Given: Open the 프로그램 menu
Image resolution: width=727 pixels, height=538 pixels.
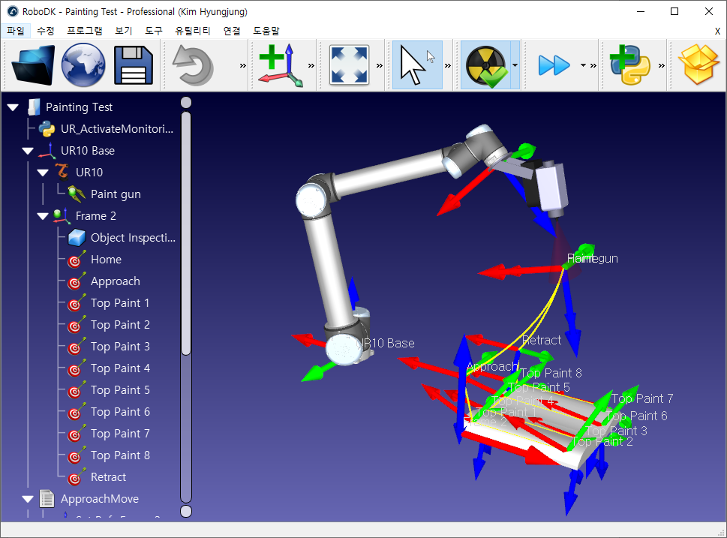Looking at the screenshot, I should pyautogui.click(x=84, y=31).
